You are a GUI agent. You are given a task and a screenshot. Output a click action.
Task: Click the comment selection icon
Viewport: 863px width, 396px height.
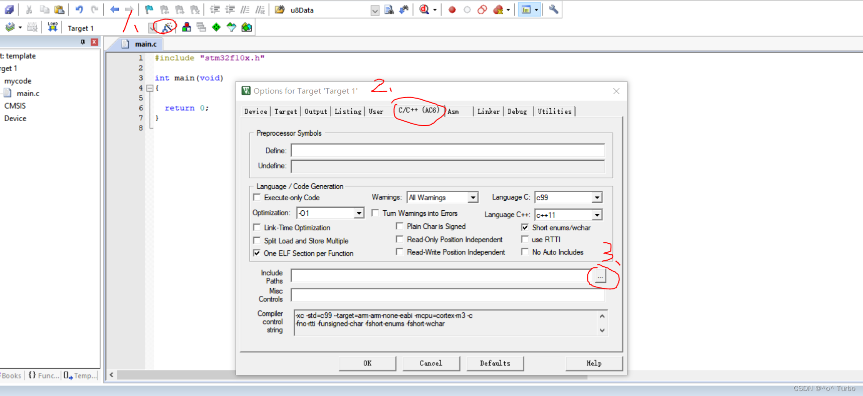(245, 10)
